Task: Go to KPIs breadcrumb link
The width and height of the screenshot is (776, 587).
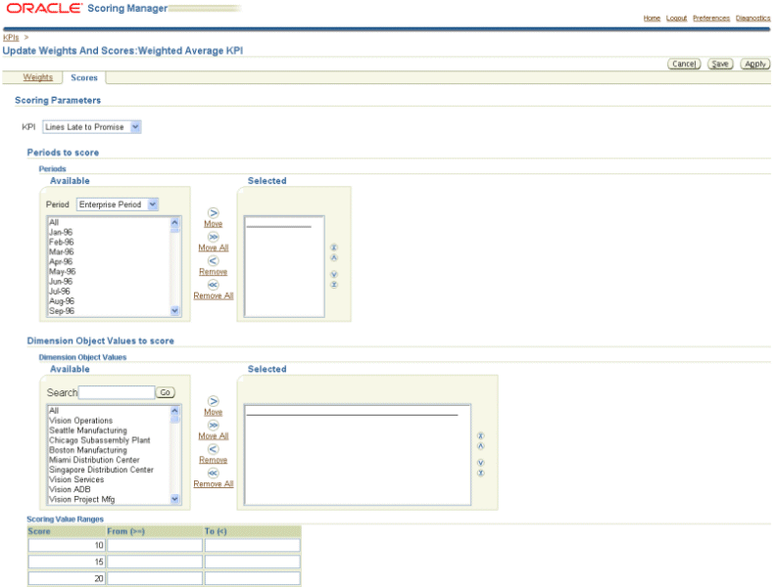Action: pyautogui.click(x=11, y=37)
